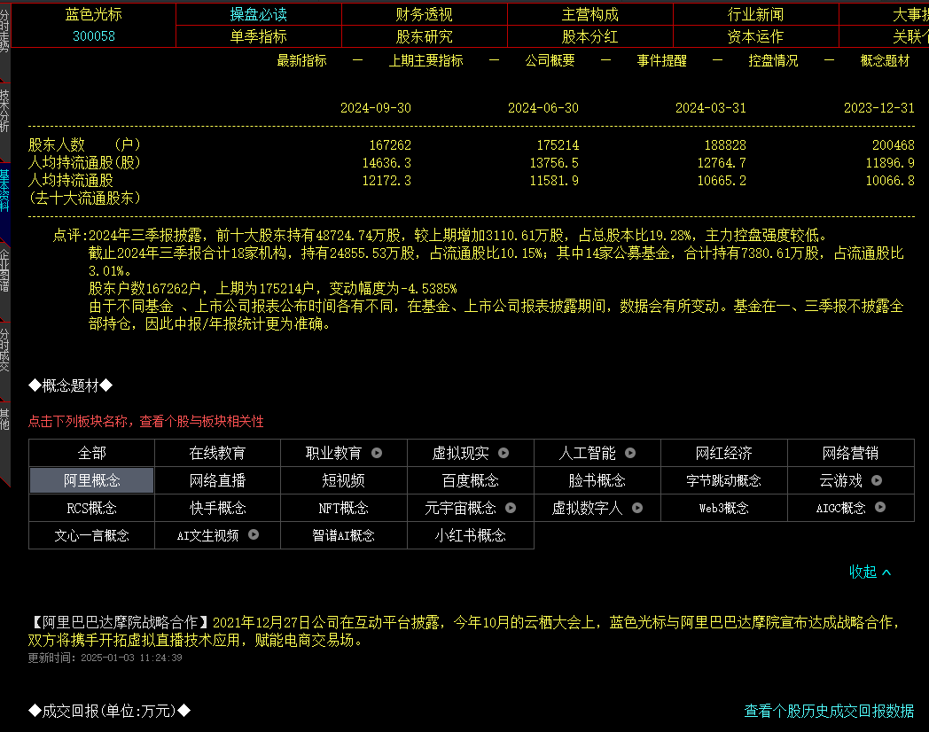Image resolution: width=929 pixels, height=732 pixels.
Task: Select the 脸书概念 cell
Action: tap(597, 480)
